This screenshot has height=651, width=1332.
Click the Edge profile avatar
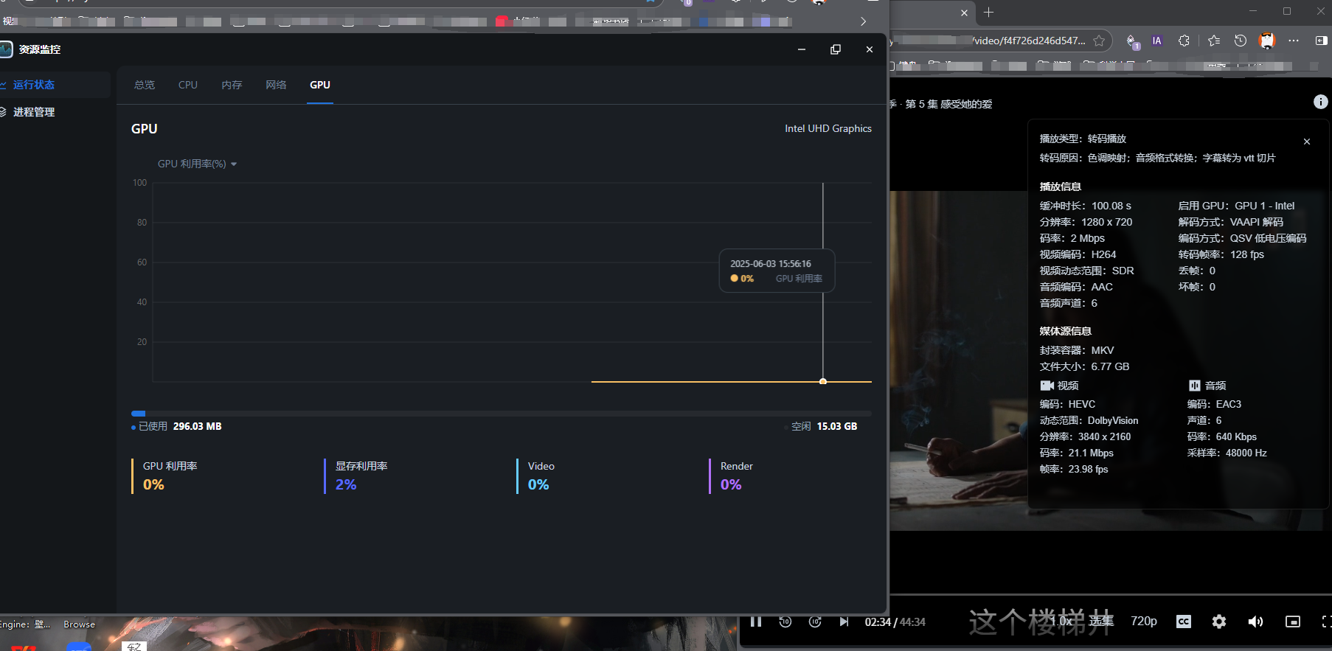pos(1267,41)
